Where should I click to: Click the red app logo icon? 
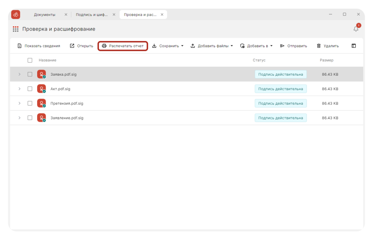pyautogui.click(x=16, y=15)
